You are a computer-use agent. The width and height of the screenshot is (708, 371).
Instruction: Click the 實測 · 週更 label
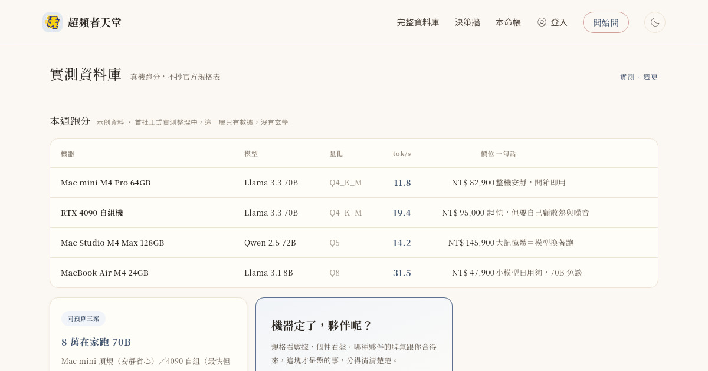[x=639, y=77]
